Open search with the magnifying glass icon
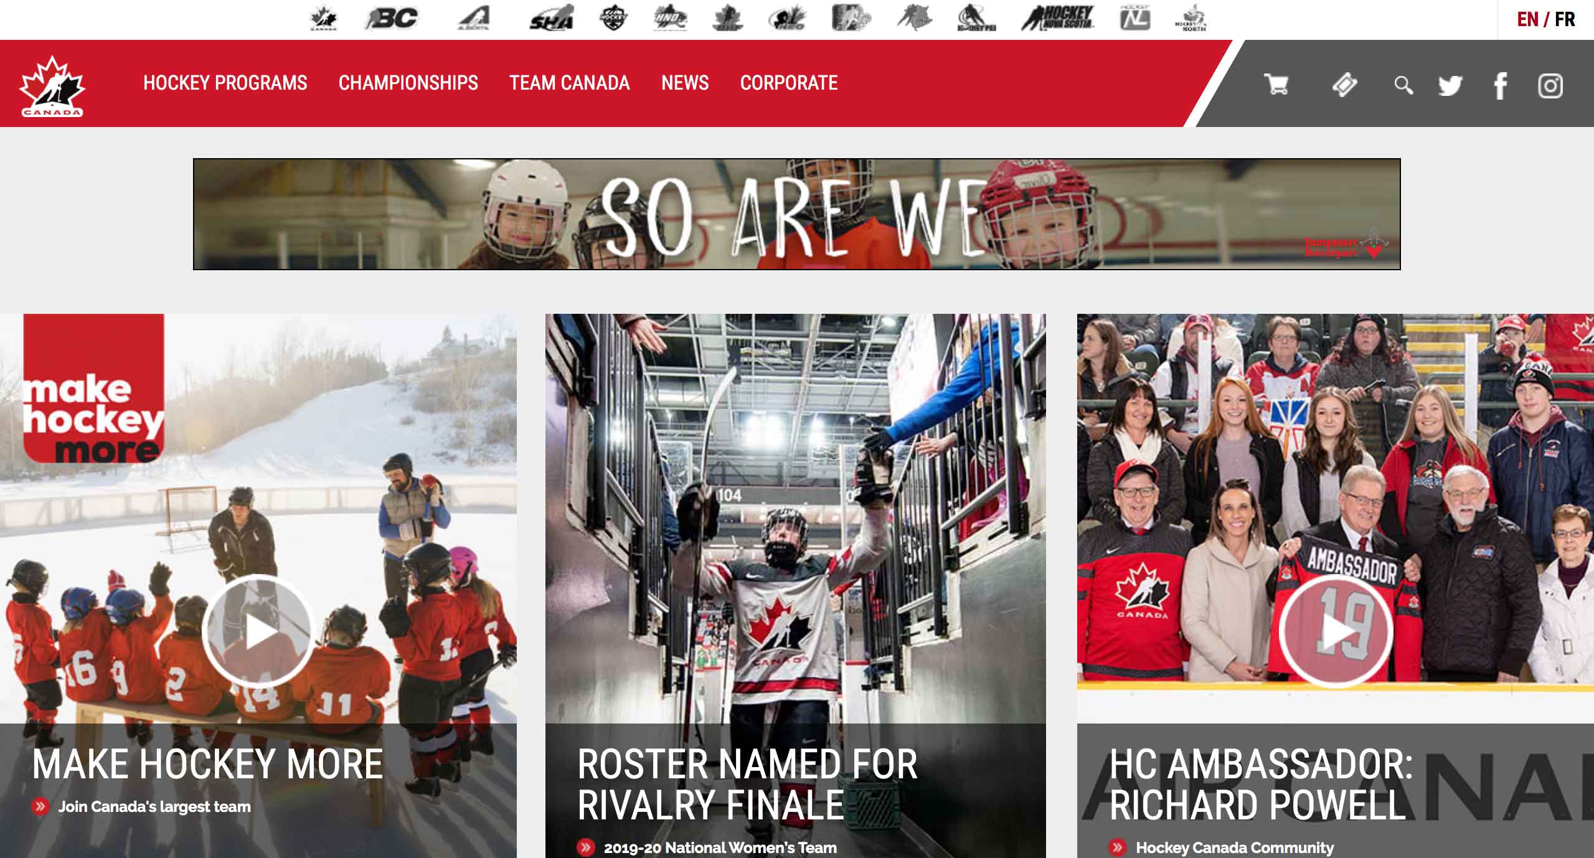The image size is (1594, 858). (x=1403, y=85)
